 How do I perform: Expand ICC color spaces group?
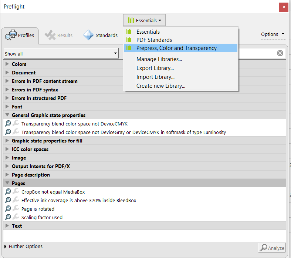7,149
